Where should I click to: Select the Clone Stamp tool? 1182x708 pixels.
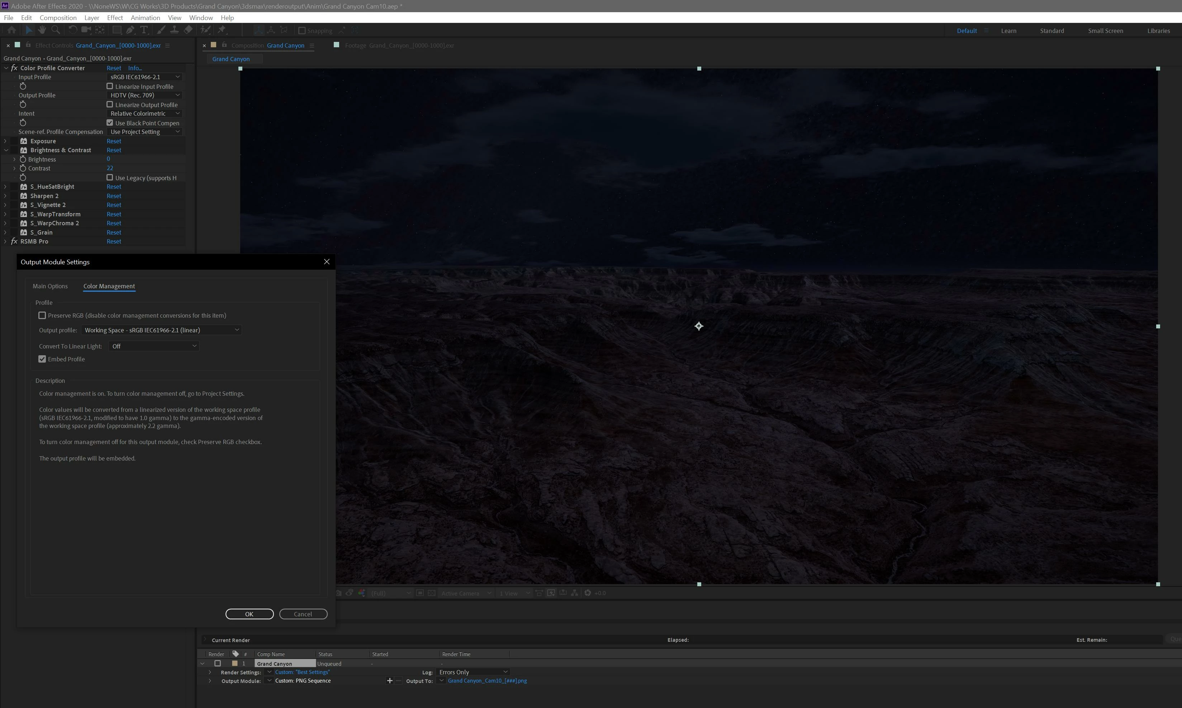tap(174, 30)
